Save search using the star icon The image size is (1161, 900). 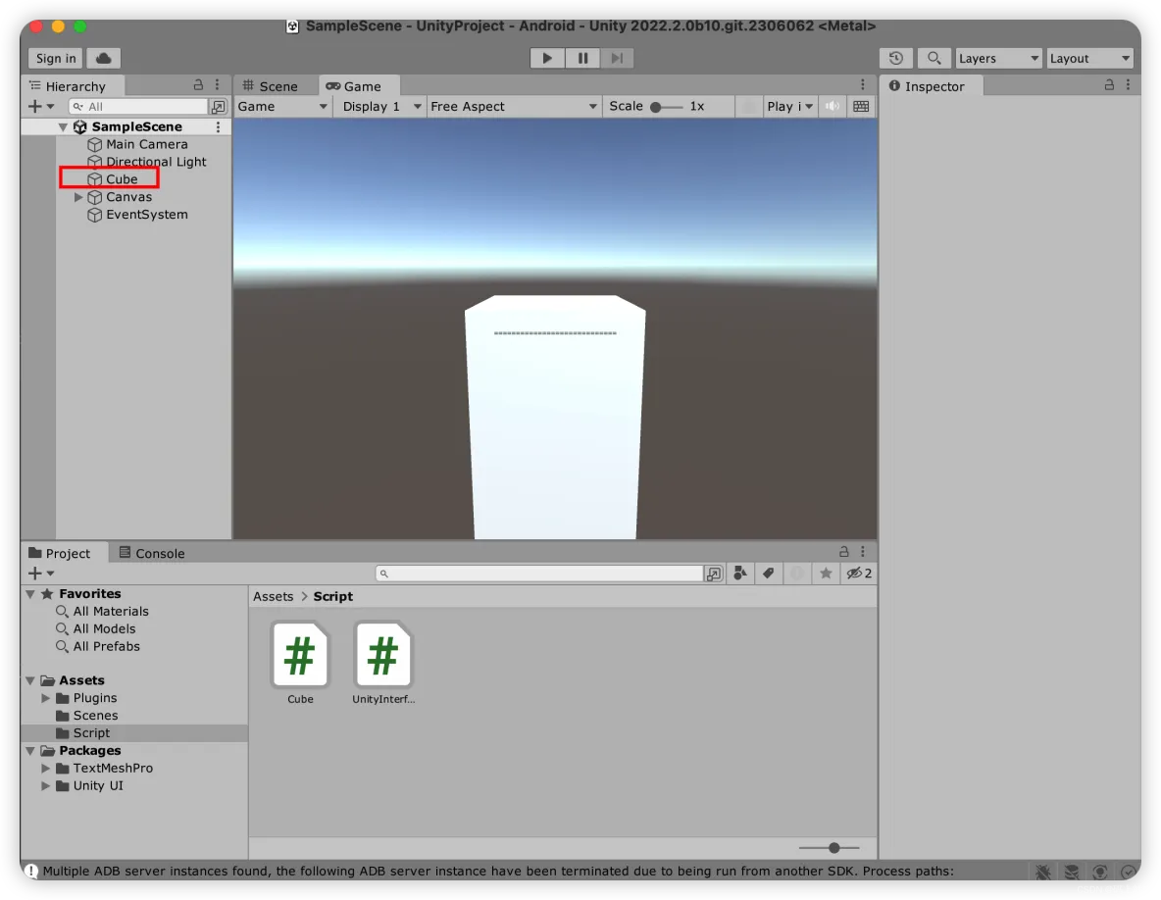point(826,573)
